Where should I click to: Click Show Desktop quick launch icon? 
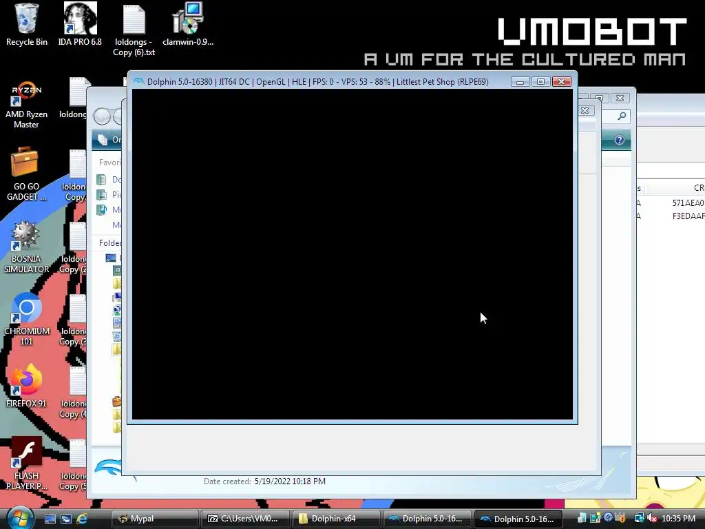pos(50,519)
